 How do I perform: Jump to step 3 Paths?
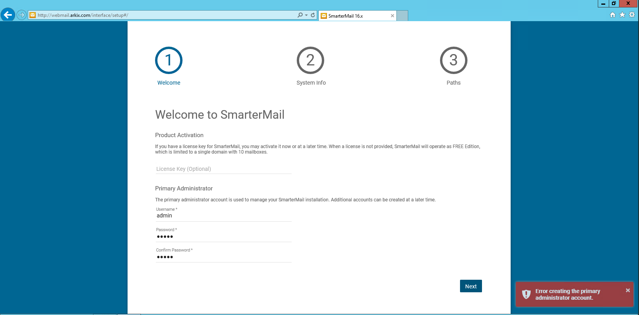coord(453,60)
